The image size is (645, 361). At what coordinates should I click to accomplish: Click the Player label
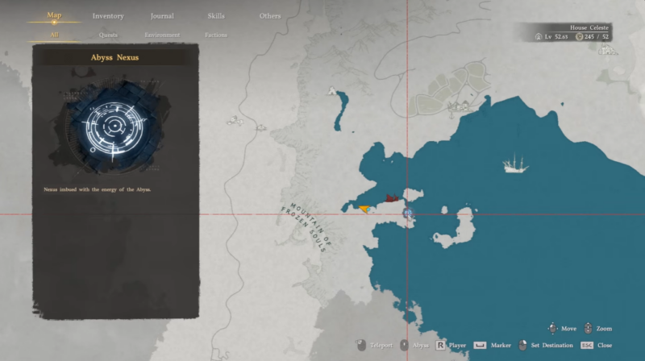pos(457,346)
